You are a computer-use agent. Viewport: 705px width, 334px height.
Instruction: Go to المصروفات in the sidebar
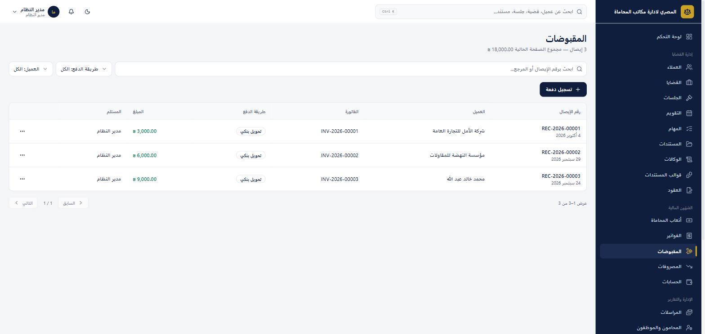tap(648, 267)
